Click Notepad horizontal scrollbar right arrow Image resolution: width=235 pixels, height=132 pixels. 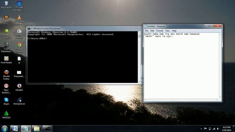coord(217,100)
